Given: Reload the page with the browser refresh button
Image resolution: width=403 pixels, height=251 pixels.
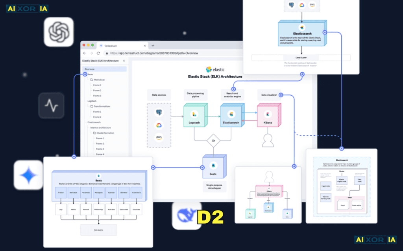Looking at the screenshot, I should [98, 53].
